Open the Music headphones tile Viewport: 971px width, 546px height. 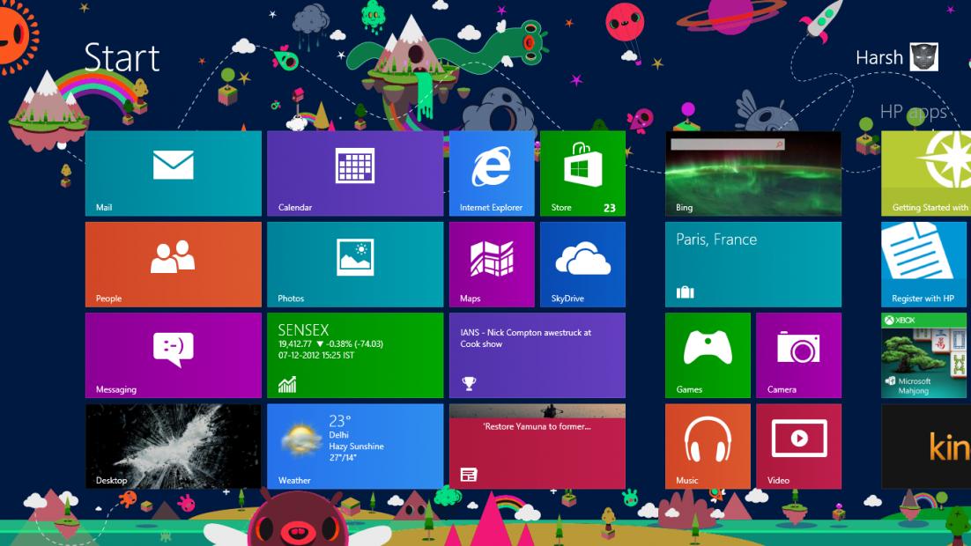(708, 446)
